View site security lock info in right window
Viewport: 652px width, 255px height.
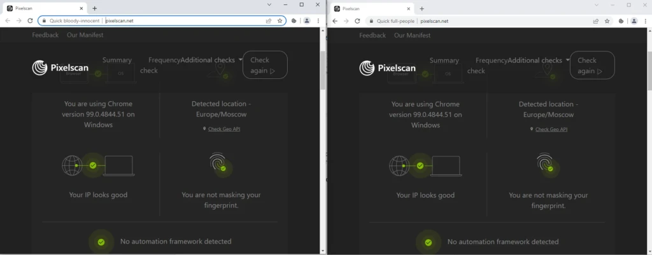(x=371, y=21)
